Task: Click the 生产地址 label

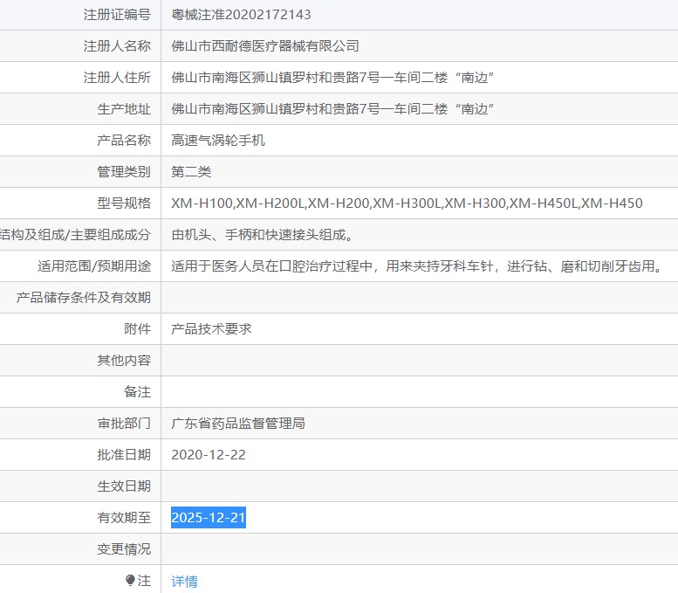Action: point(124,109)
